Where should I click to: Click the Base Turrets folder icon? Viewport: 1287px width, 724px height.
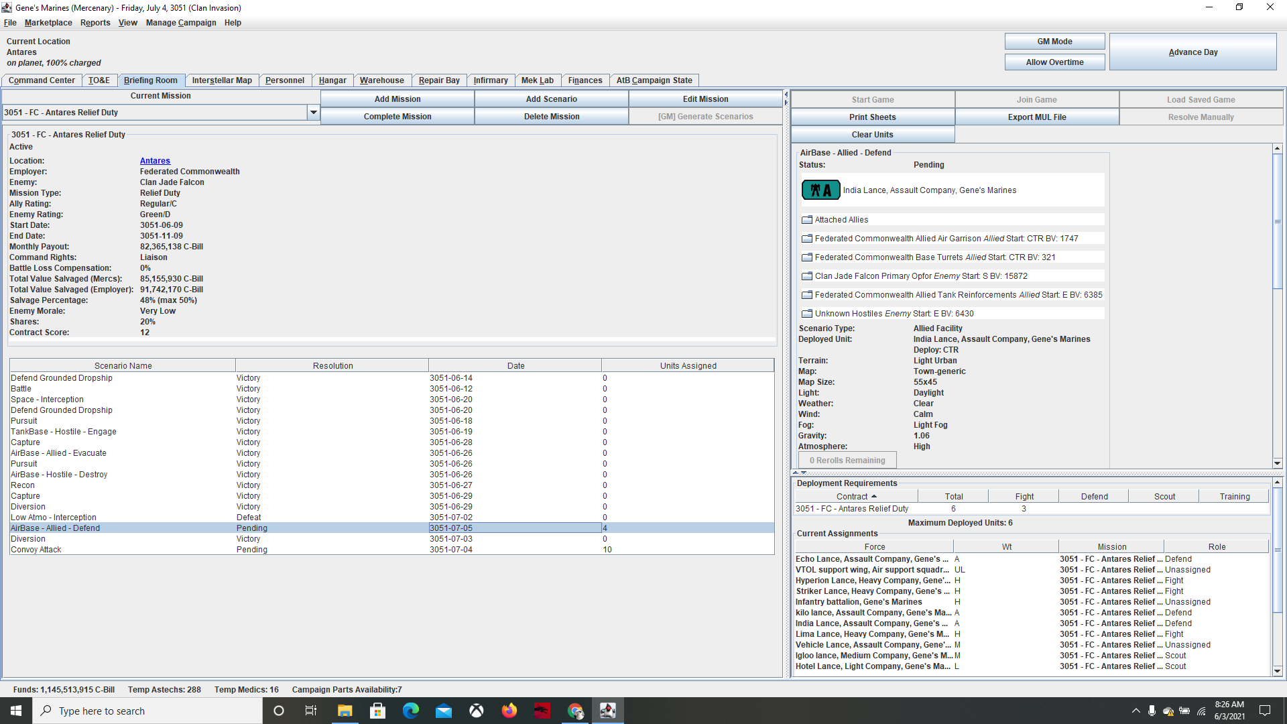(x=807, y=257)
